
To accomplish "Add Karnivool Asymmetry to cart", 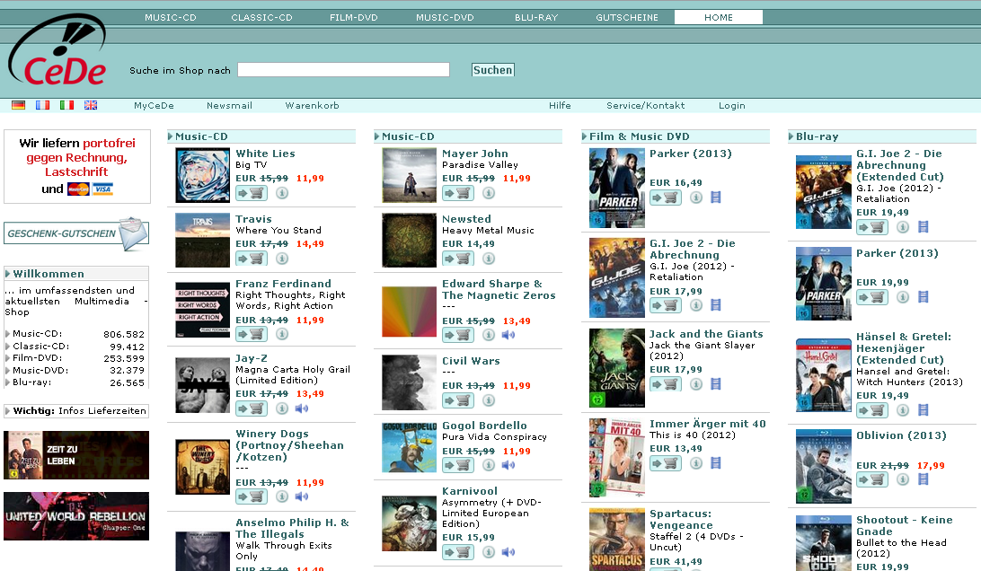I will point(458,552).
